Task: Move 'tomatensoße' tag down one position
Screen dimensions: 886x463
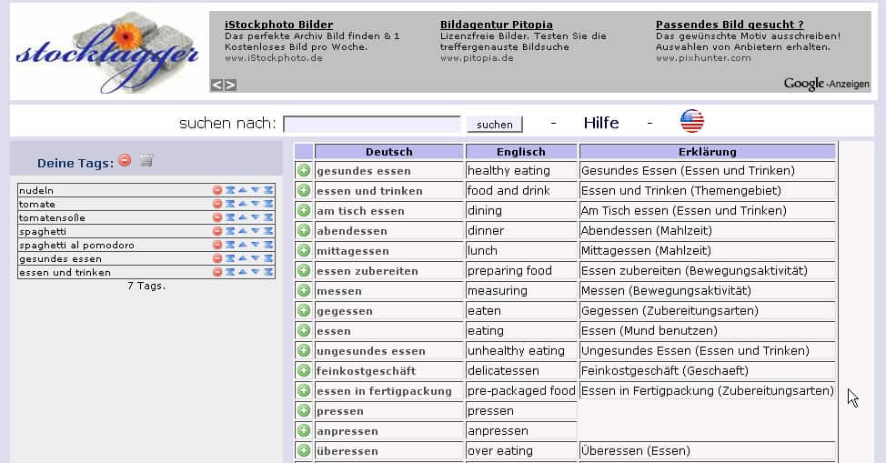Action: pyautogui.click(x=256, y=218)
